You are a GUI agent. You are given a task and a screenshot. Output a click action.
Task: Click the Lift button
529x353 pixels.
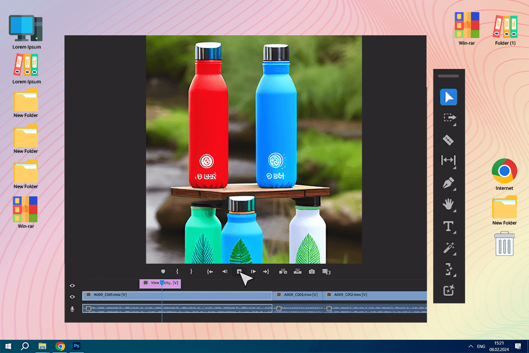[283, 271]
